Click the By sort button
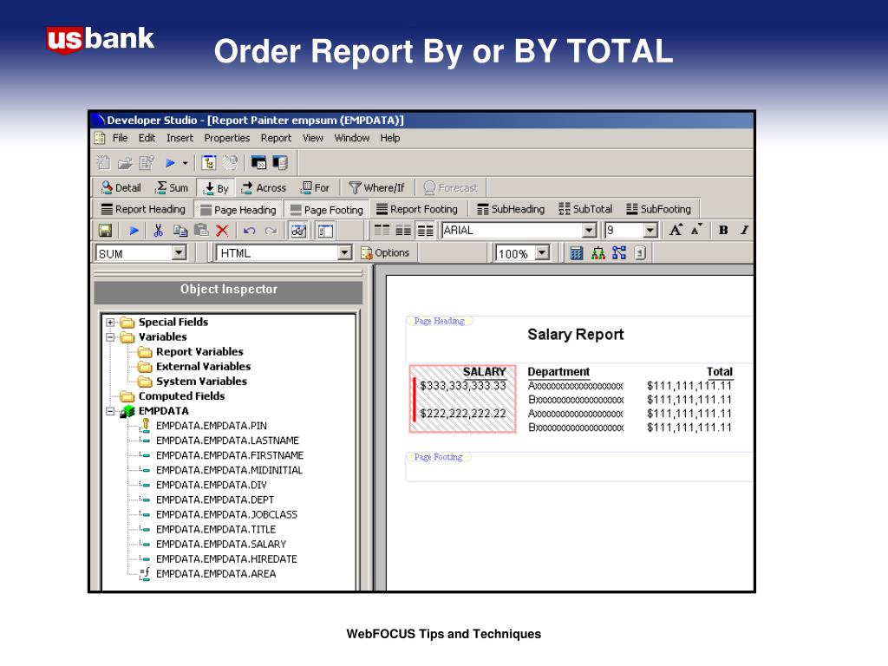 (x=216, y=188)
